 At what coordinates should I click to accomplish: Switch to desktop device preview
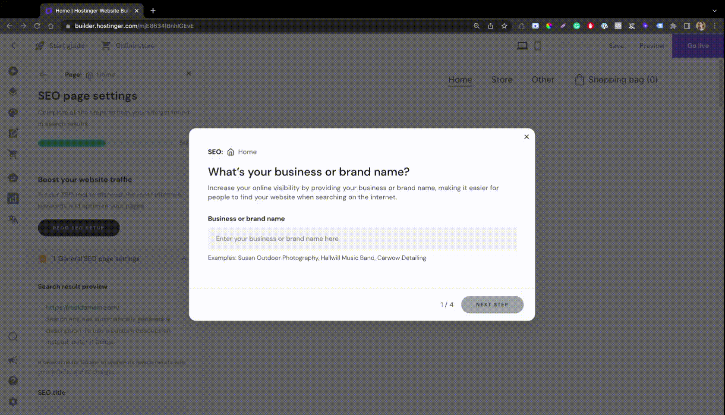[522, 46]
